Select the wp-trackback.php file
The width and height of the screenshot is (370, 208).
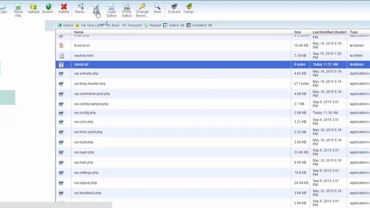point(87,193)
